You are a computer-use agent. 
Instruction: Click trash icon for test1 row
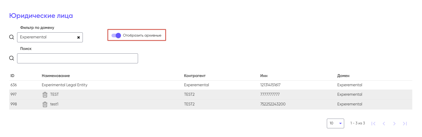pos(45,104)
